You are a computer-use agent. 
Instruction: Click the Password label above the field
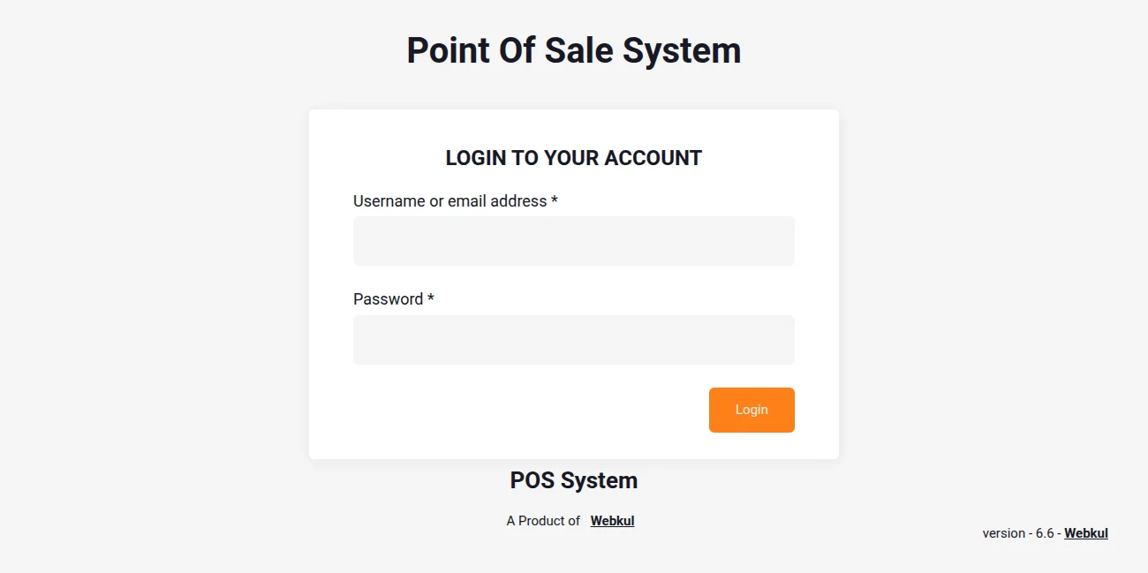click(389, 298)
